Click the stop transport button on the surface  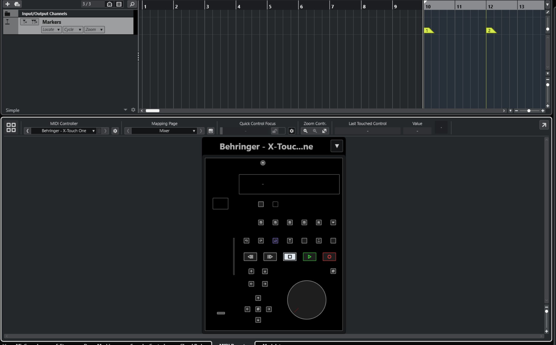point(290,257)
